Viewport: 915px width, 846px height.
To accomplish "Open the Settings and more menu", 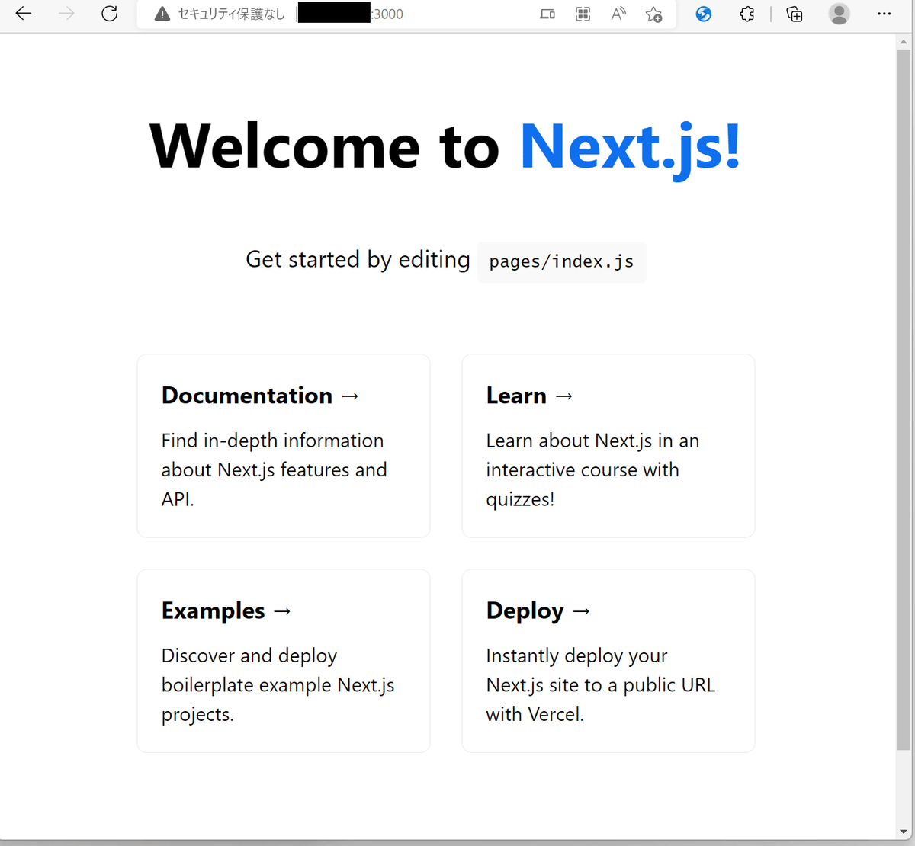I will (x=884, y=14).
